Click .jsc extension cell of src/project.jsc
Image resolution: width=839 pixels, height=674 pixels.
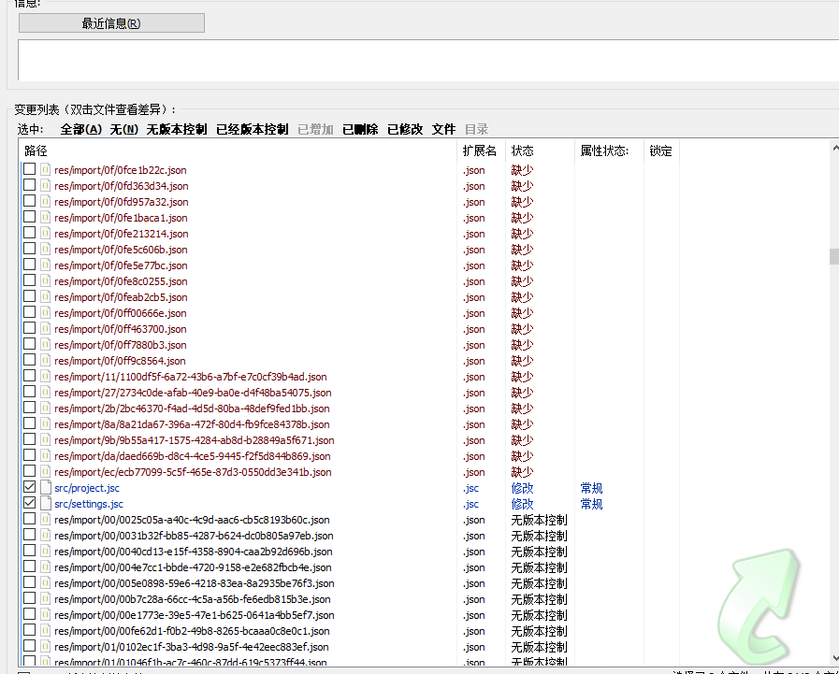[x=470, y=488]
